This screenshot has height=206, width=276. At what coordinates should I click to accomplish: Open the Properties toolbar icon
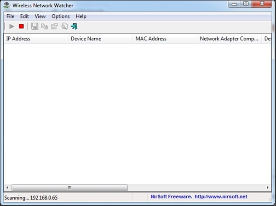(x=54, y=27)
